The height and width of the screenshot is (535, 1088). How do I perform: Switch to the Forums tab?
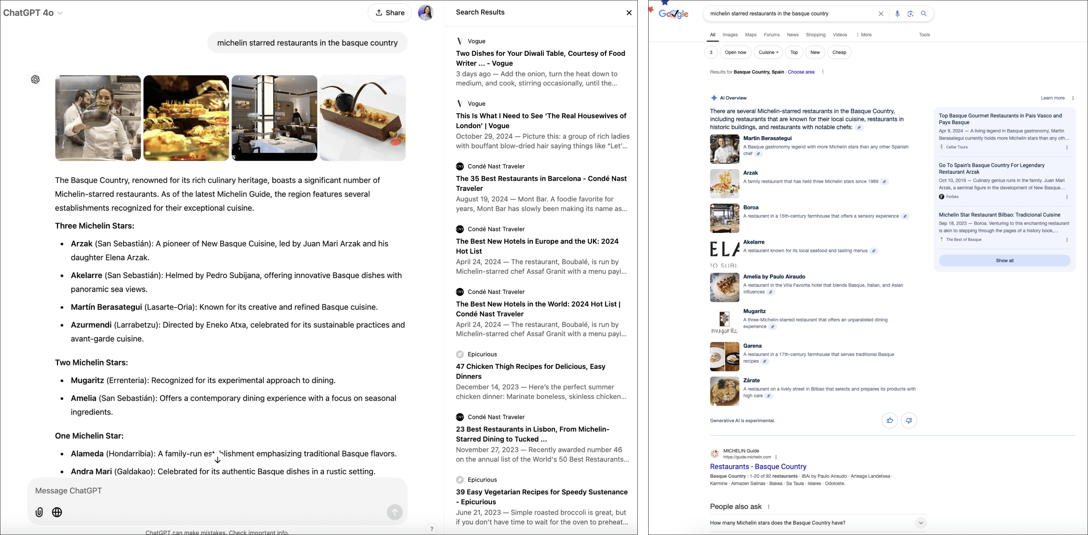(x=771, y=35)
